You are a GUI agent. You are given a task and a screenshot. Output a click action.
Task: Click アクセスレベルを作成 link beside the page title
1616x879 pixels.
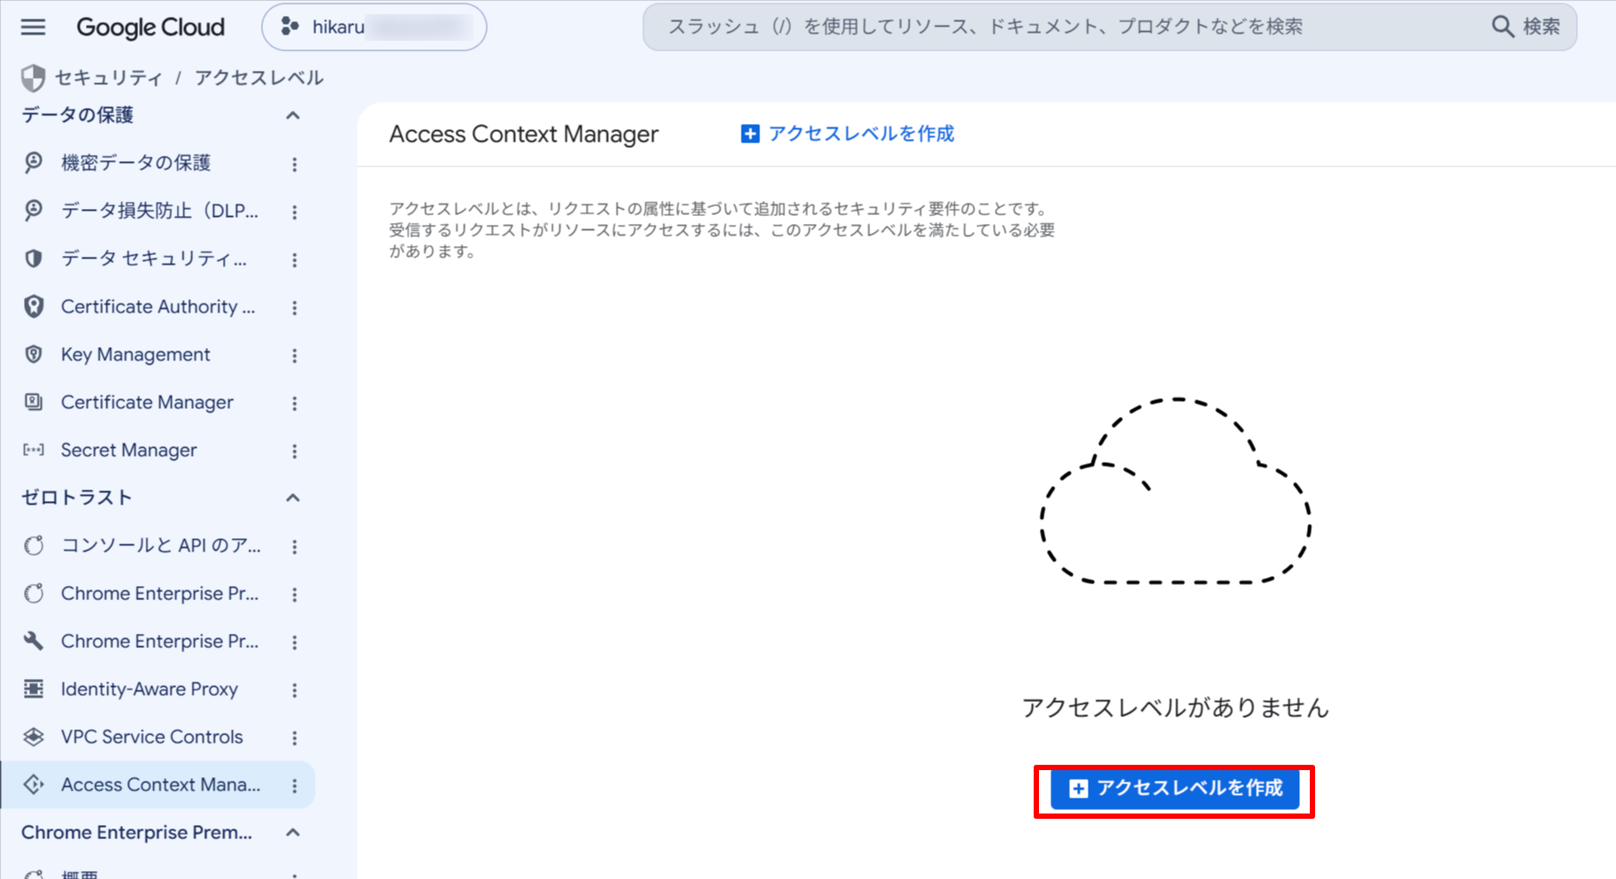[848, 134]
